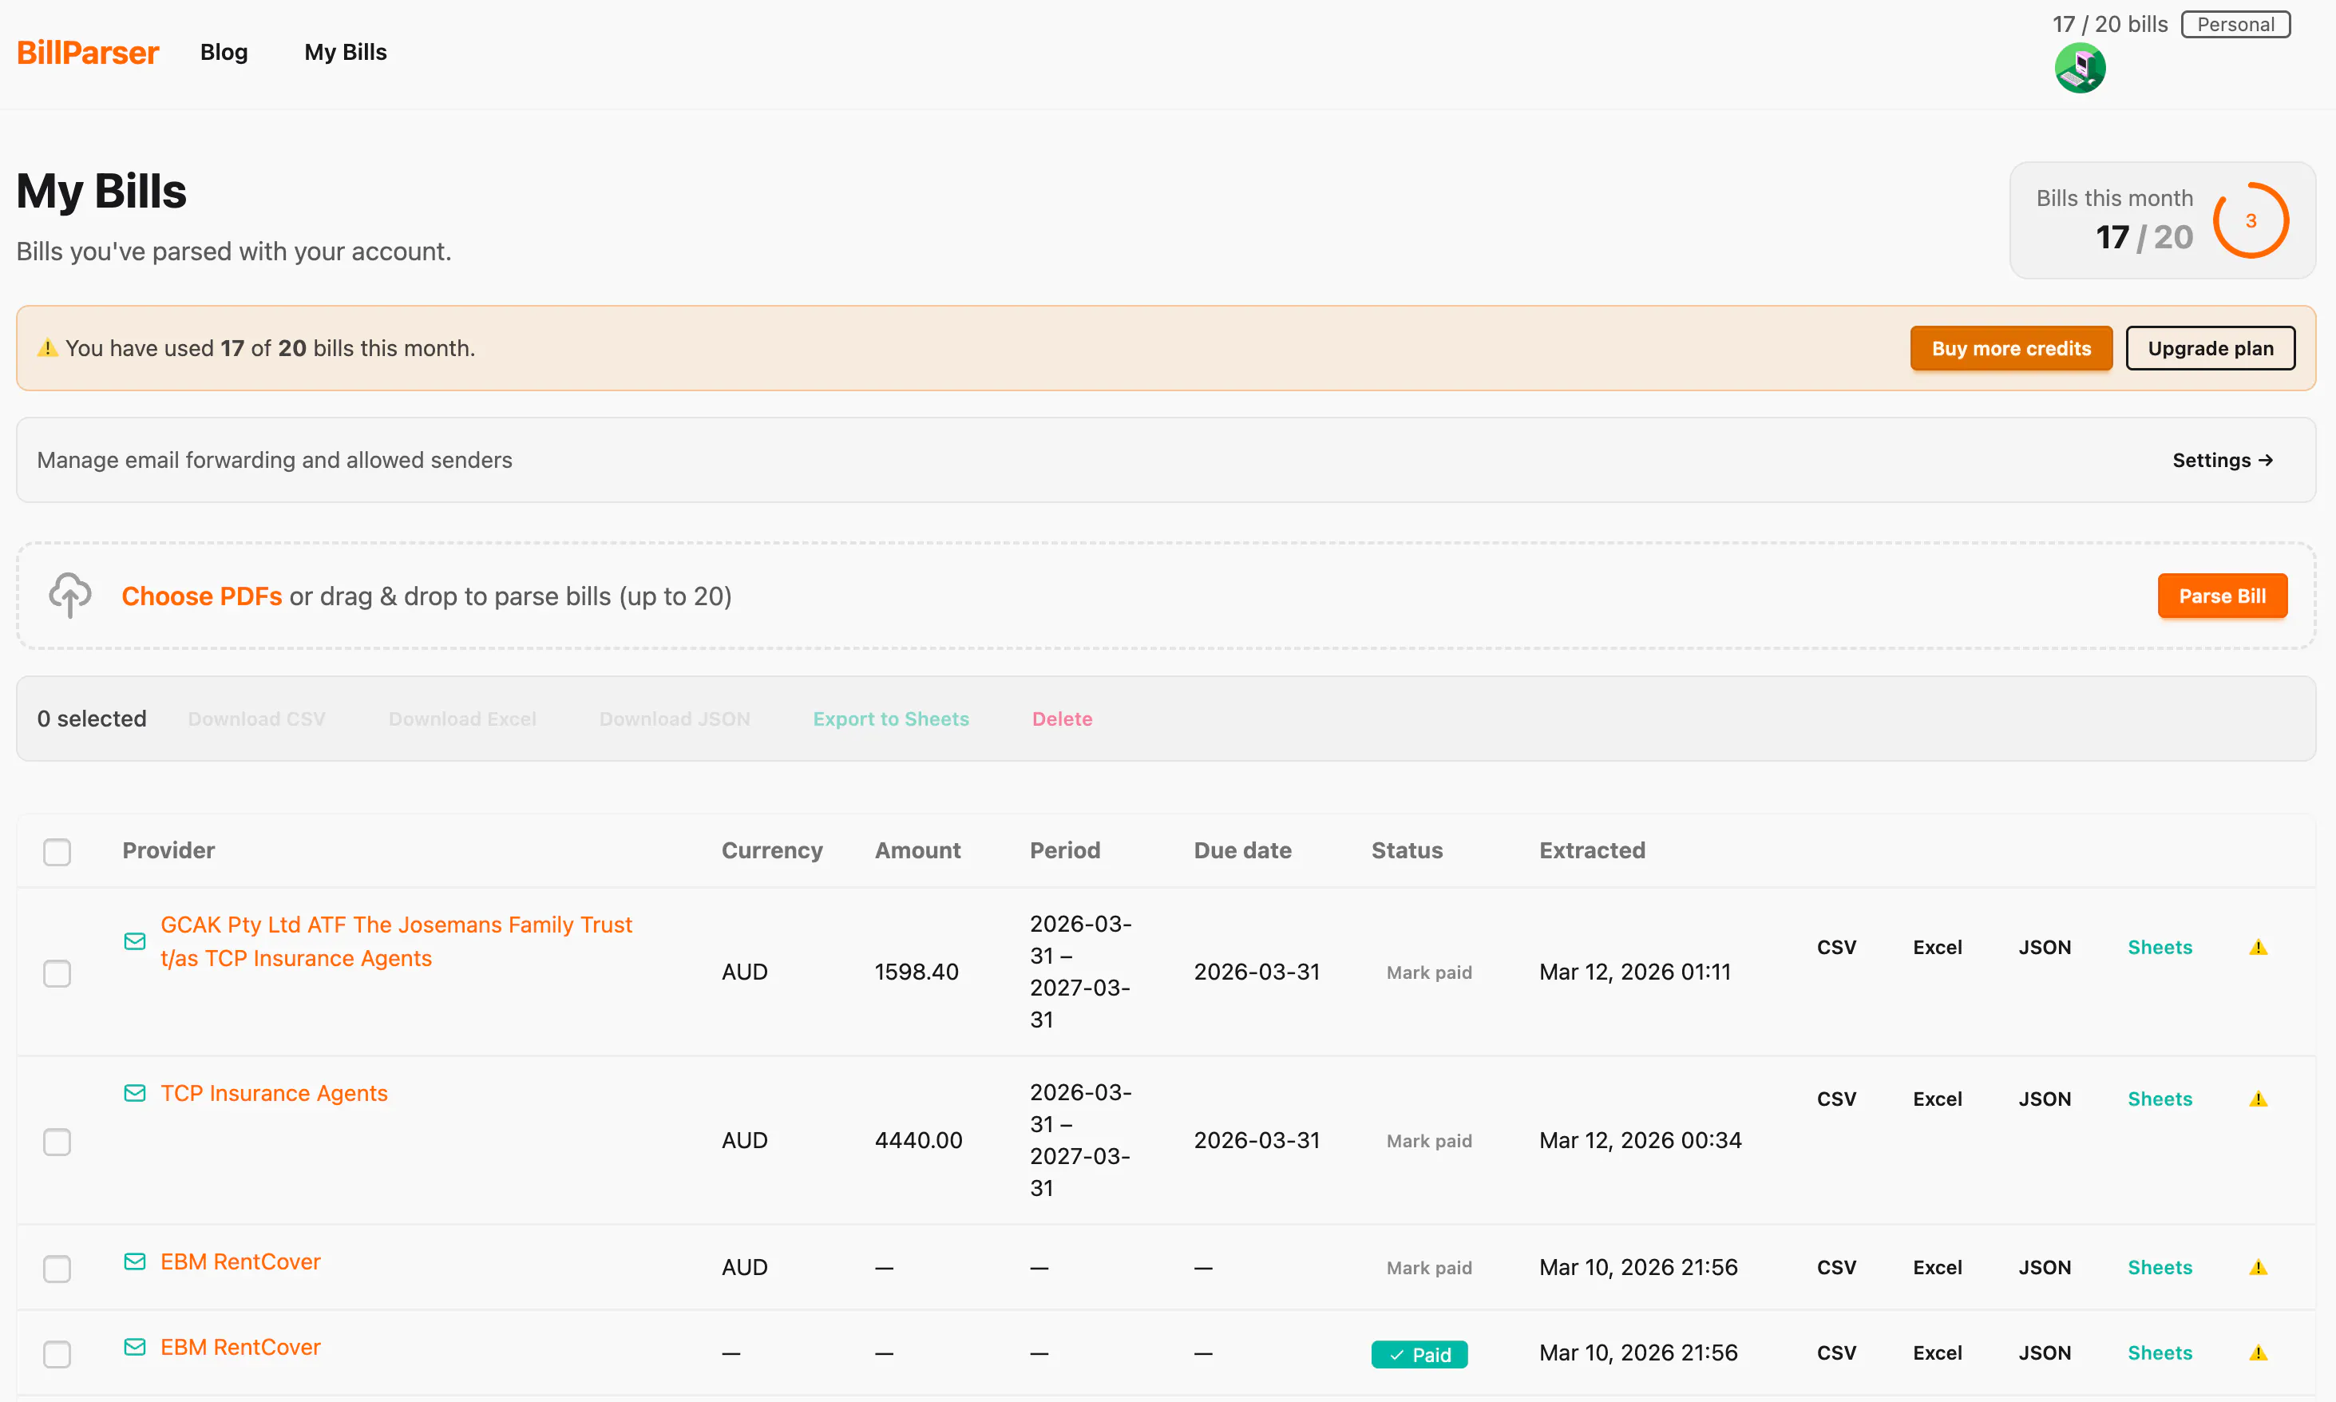Tick the select-all checkbox in table header
This screenshot has width=2336, height=1402.
point(57,851)
